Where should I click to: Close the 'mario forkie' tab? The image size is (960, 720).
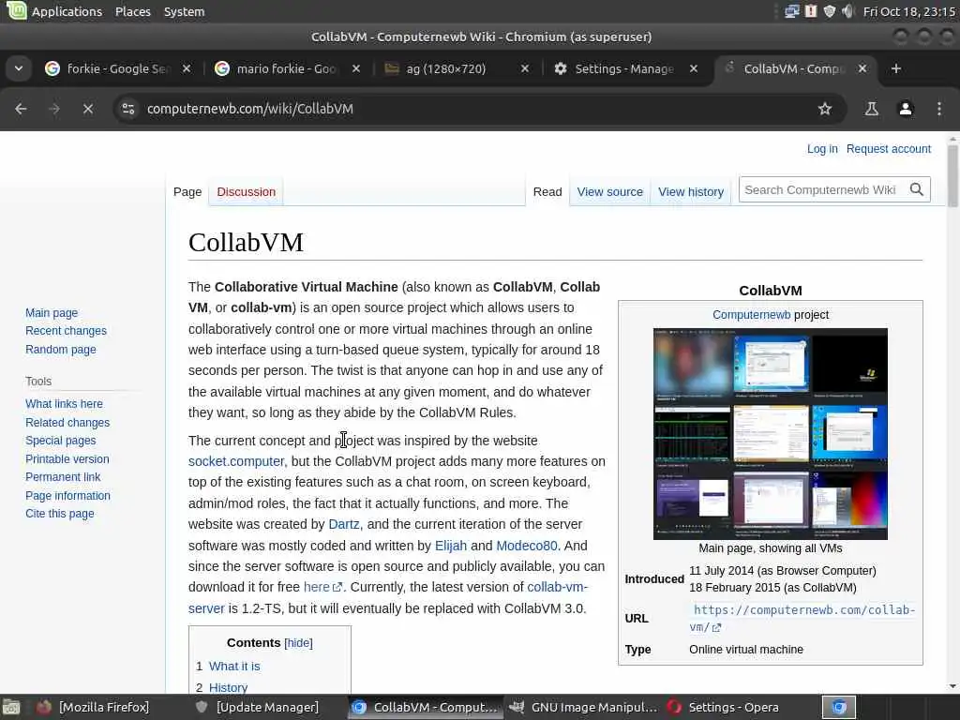[x=355, y=68]
